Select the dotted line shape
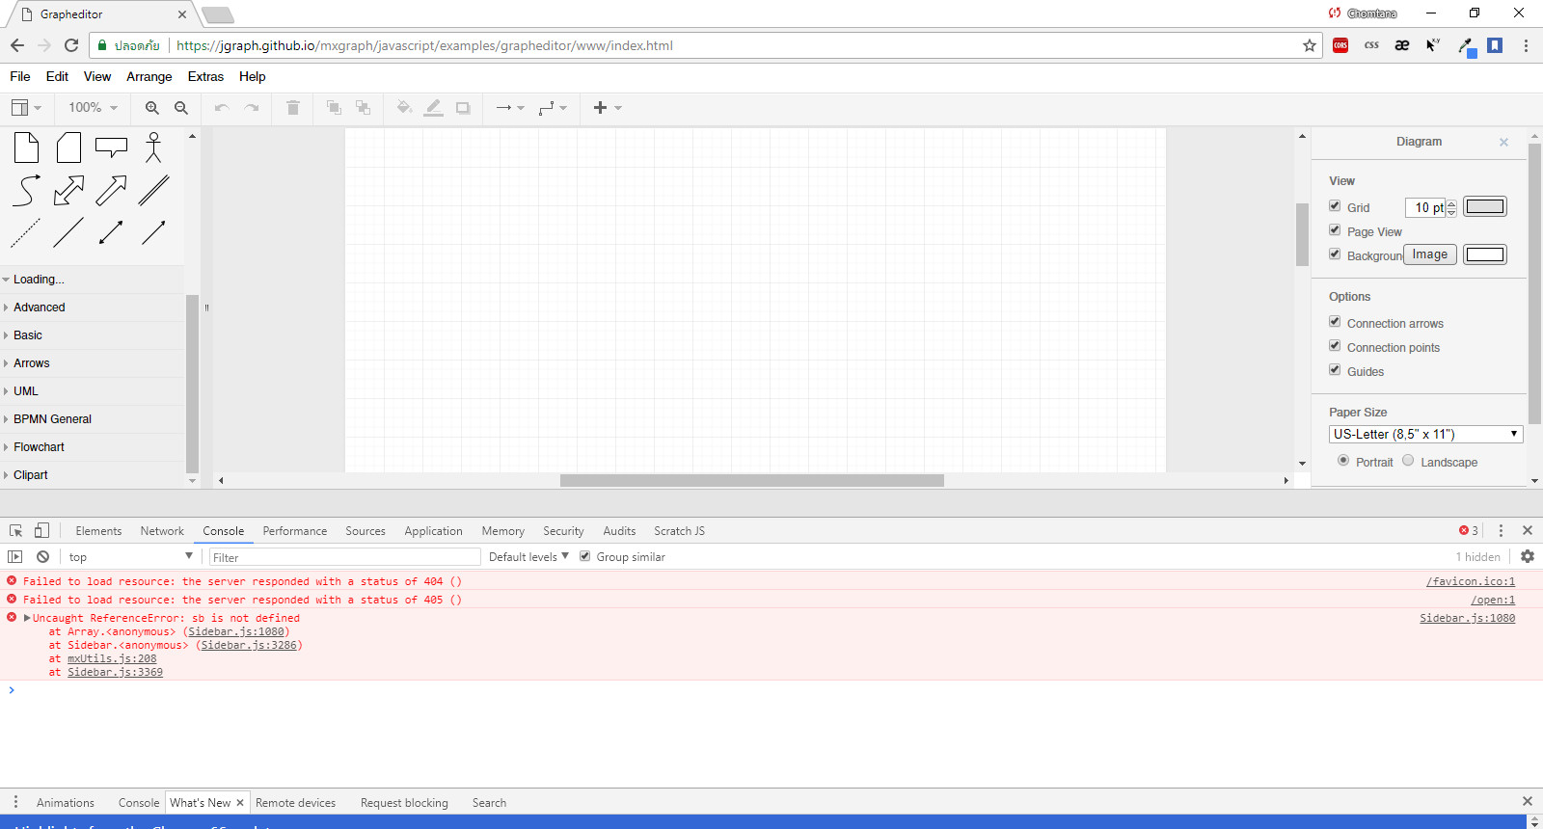 click(26, 232)
